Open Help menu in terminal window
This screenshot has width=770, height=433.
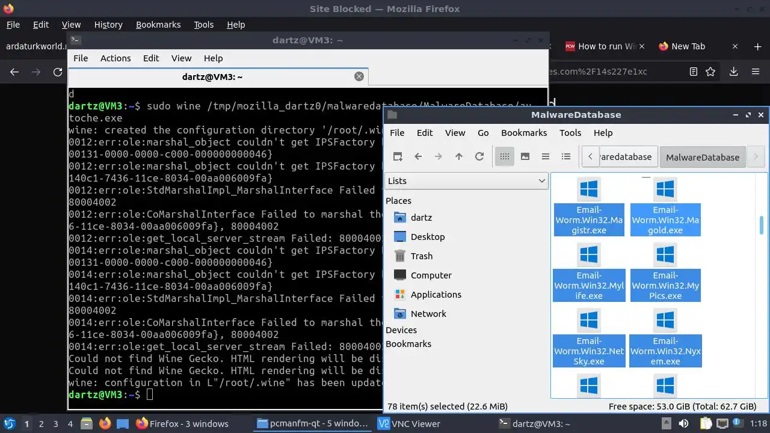click(x=214, y=58)
